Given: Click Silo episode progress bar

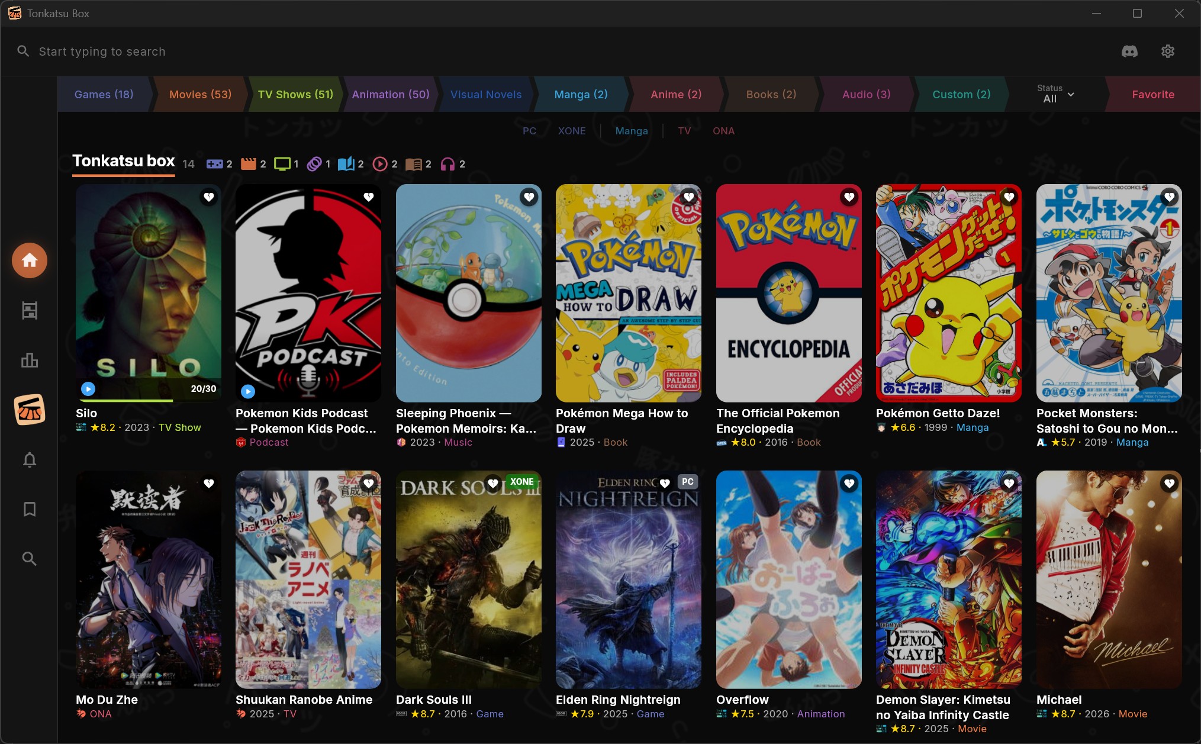Looking at the screenshot, I should pyautogui.click(x=149, y=400).
